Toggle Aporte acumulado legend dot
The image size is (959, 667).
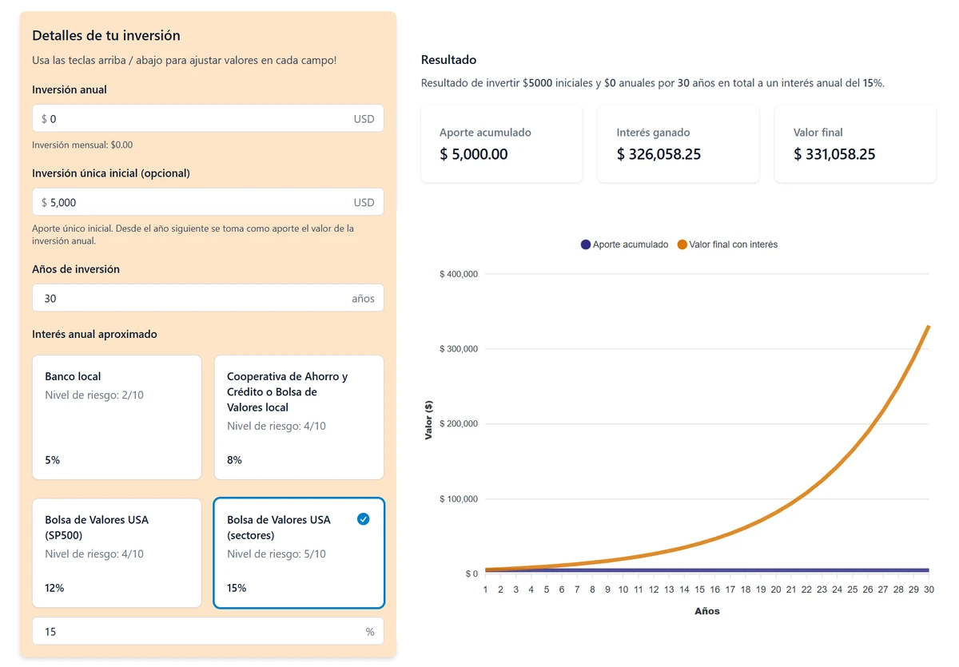[586, 244]
